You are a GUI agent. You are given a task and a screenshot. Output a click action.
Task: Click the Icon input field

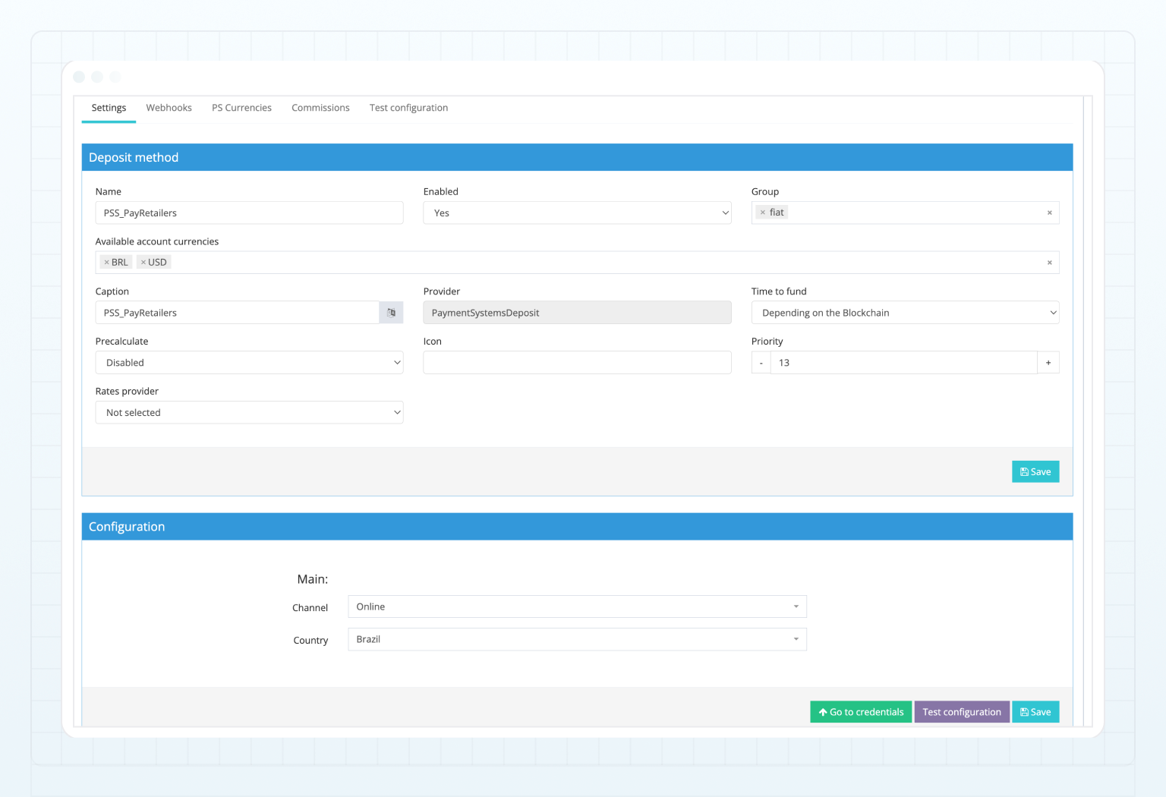(577, 363)
